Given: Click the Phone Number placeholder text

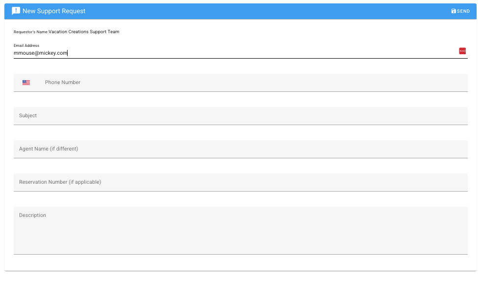Looking at the screenshot, I should (x=63, y=82).
